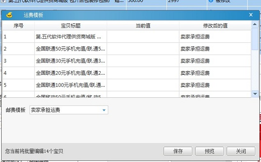The width and height of the screenshot is (261, 162).
Task: Click the 宝贝标题 column header
Action: (x=71, y=25)
